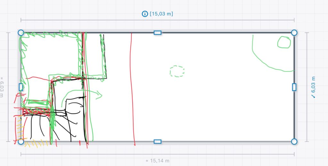Screen dimensions: 328x166
Task: Click the checkmark next to 6,03 m
Action: (x=313, y=96)
